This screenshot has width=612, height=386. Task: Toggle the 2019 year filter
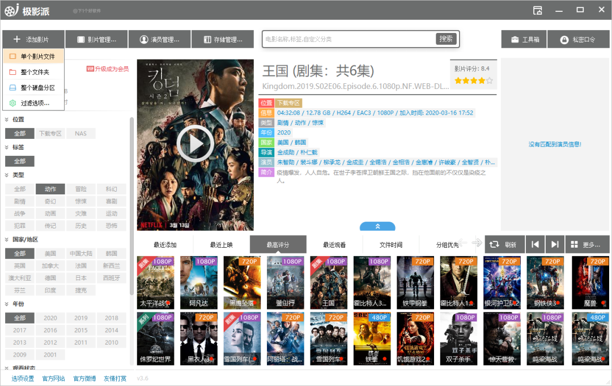(x=81, y=318)
